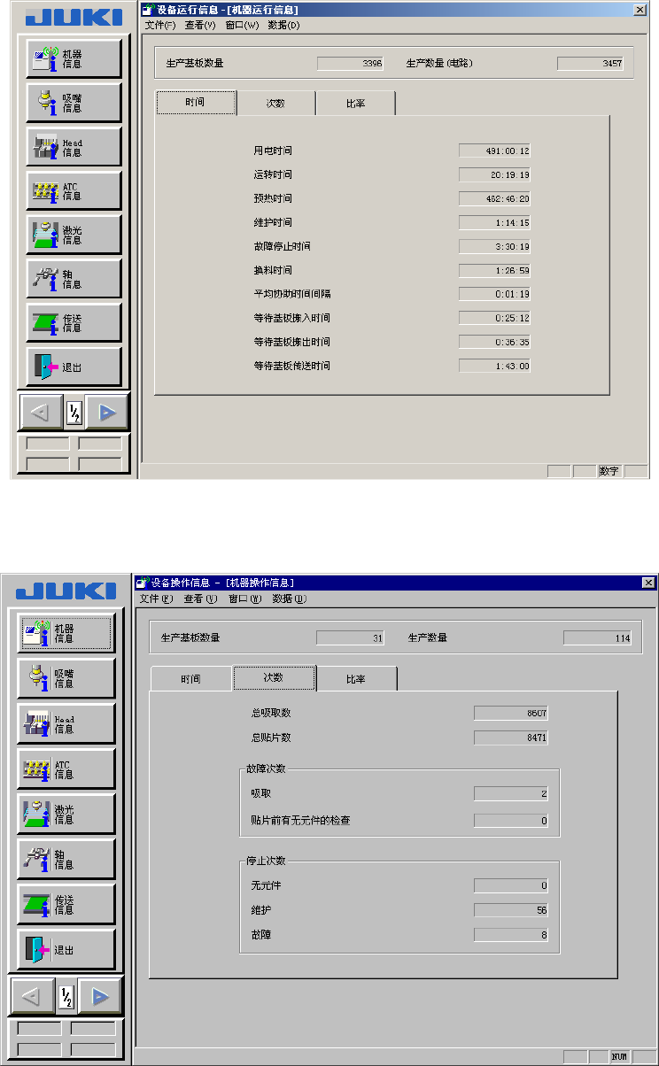Image resolution: width=659 pixels, height=1066 pixels.
Task: Open 吸嘴信息 in the 设备运行信息 window sidebar
Action: (74, 102)
